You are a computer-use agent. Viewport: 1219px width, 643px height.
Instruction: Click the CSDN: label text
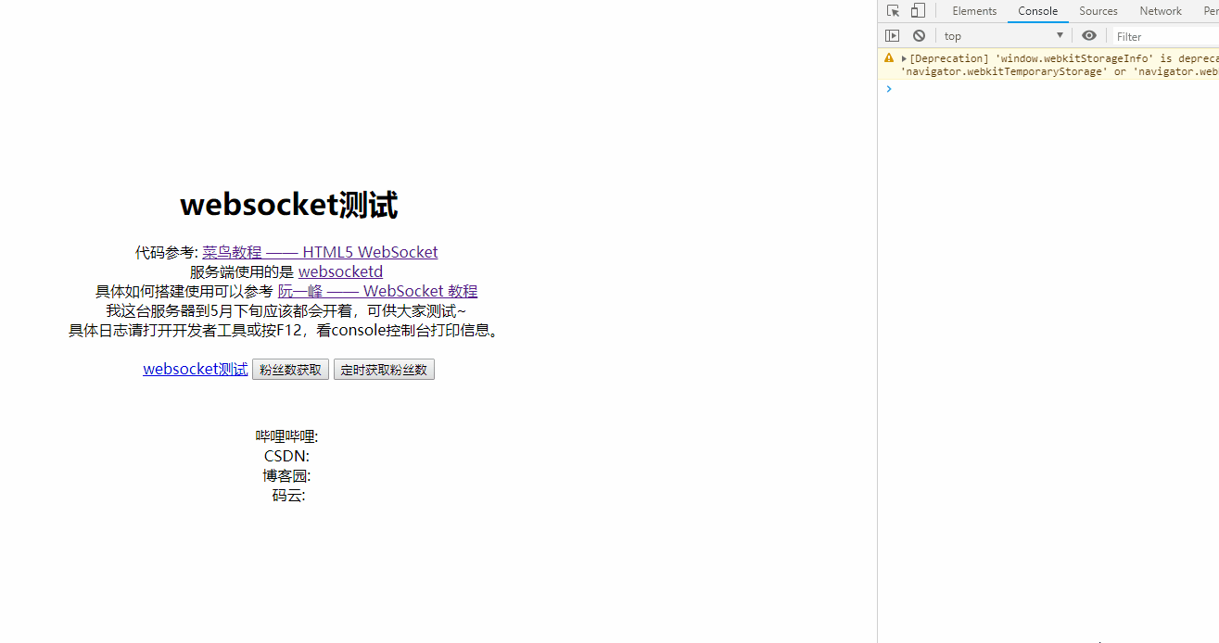pyautogui.click(x=286, y=456)
